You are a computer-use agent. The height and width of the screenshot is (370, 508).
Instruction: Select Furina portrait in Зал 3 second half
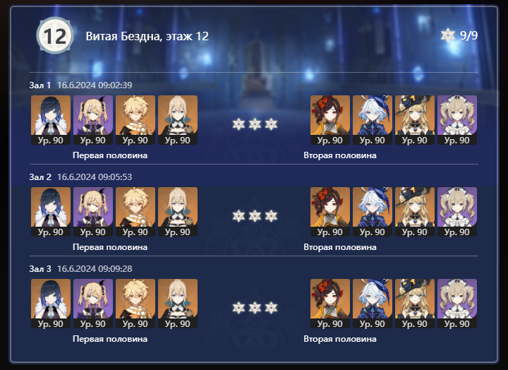tap(373, 303)
